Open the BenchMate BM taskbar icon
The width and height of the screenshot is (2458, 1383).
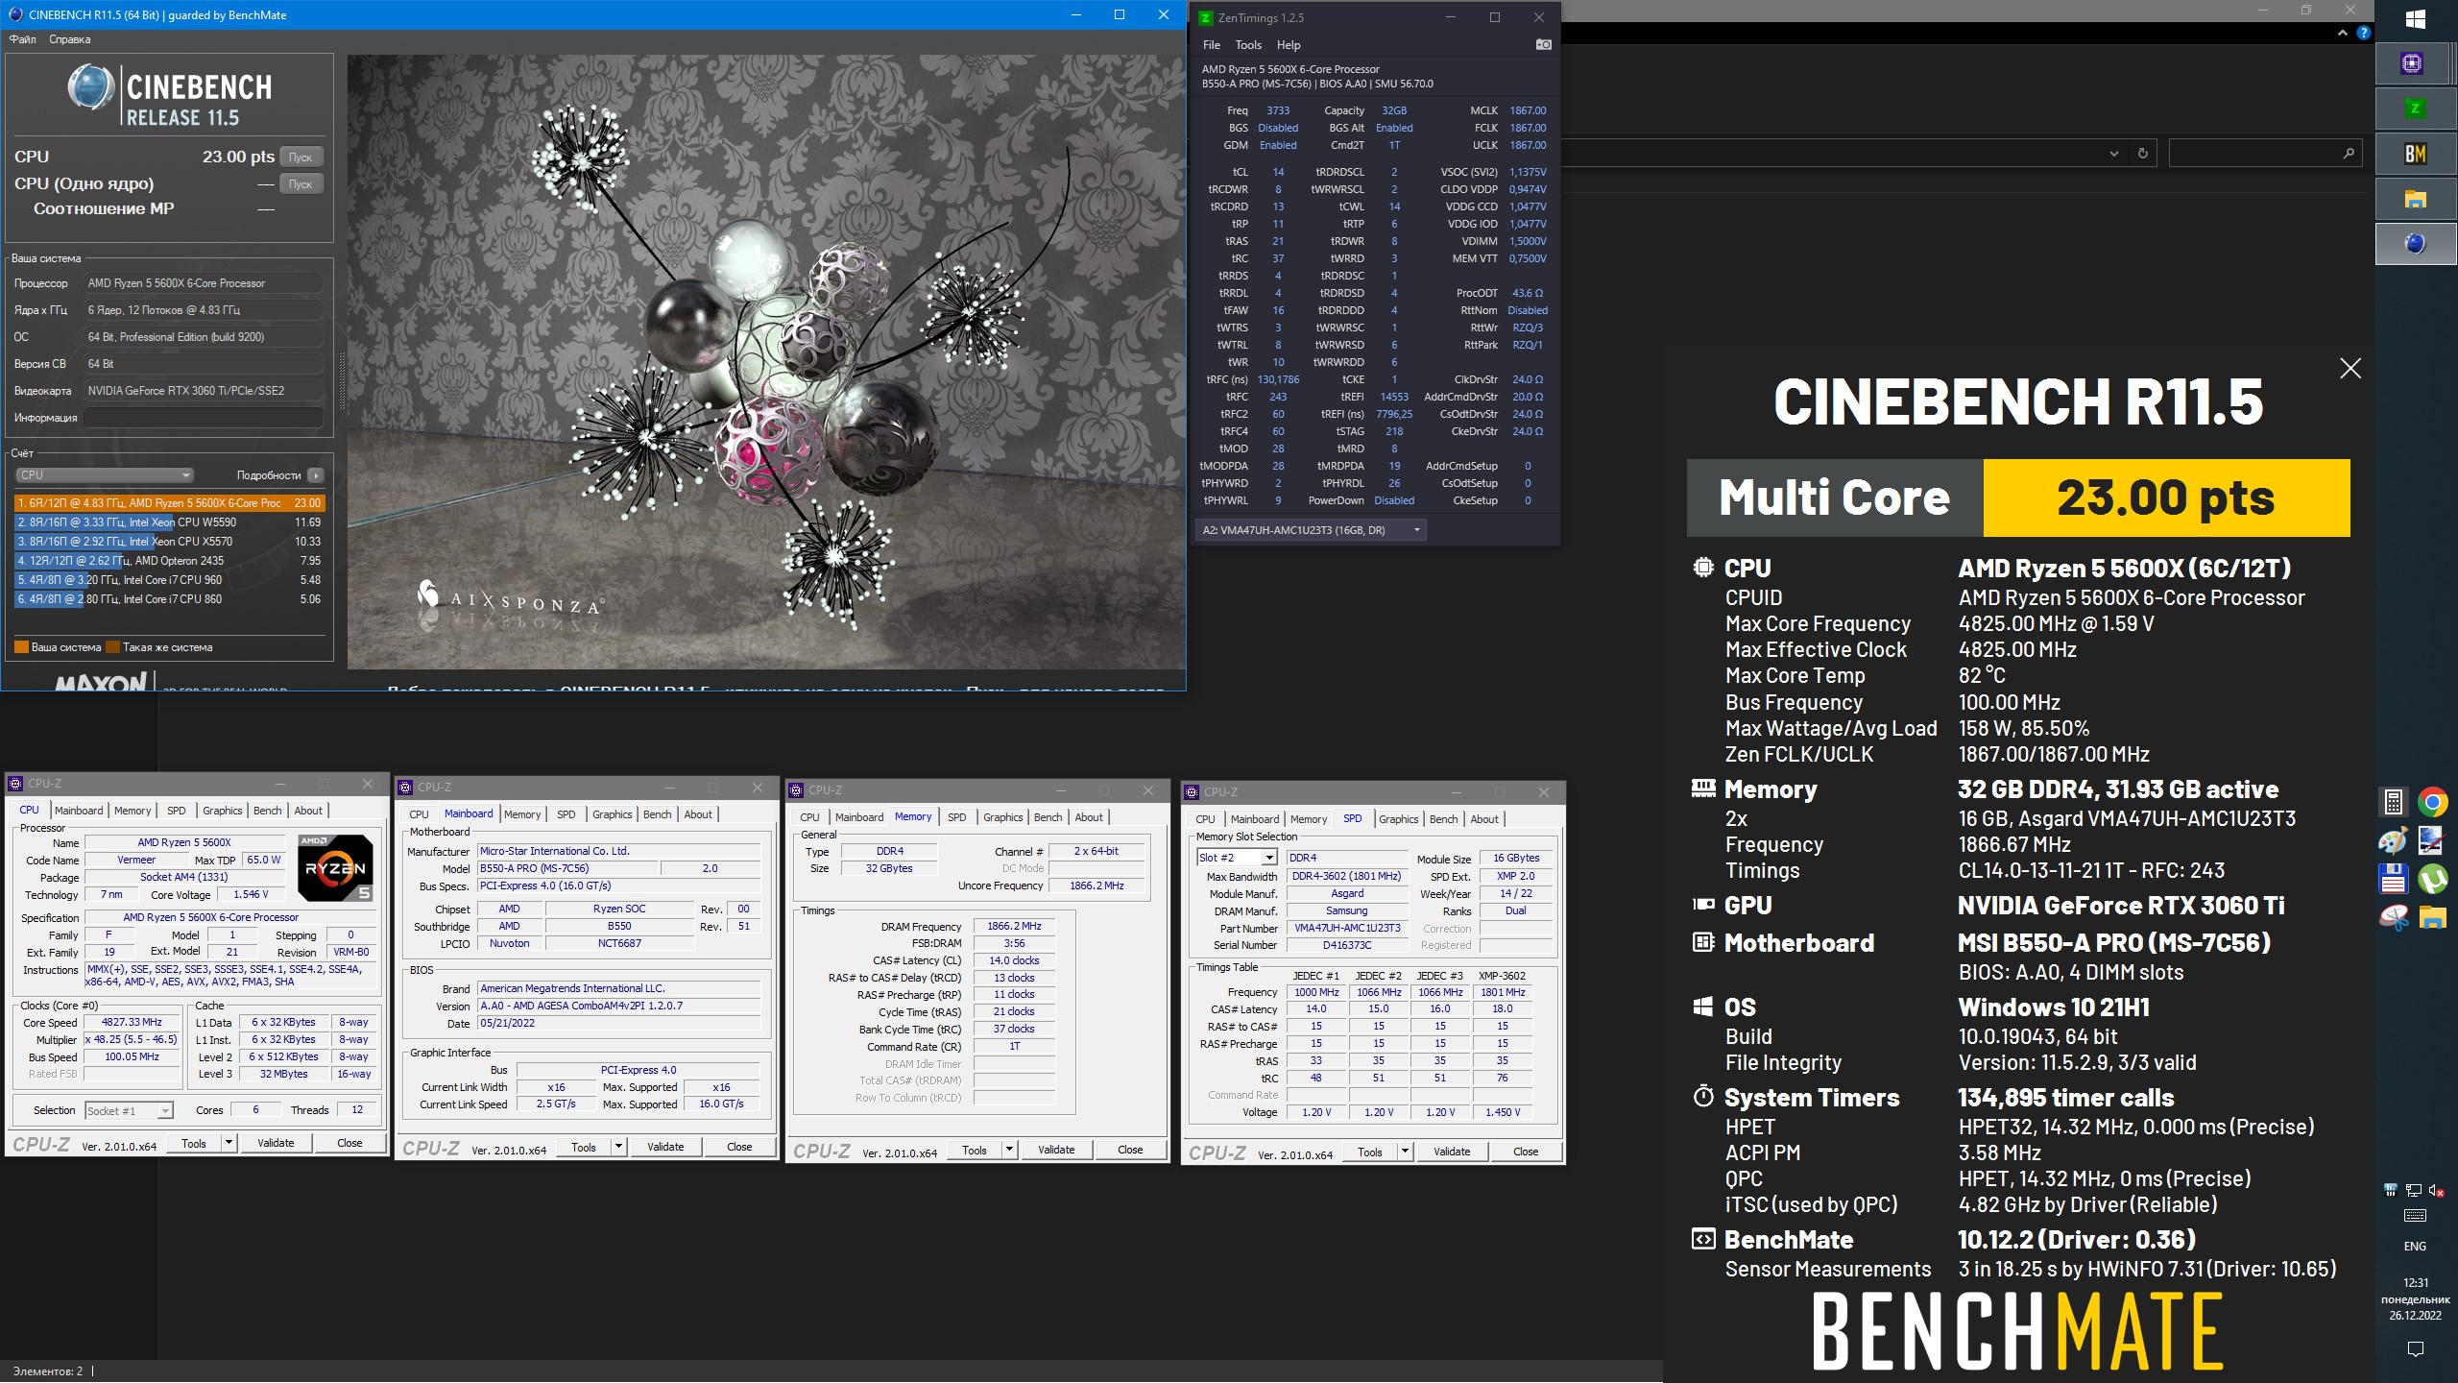[x=2416, y=154]
